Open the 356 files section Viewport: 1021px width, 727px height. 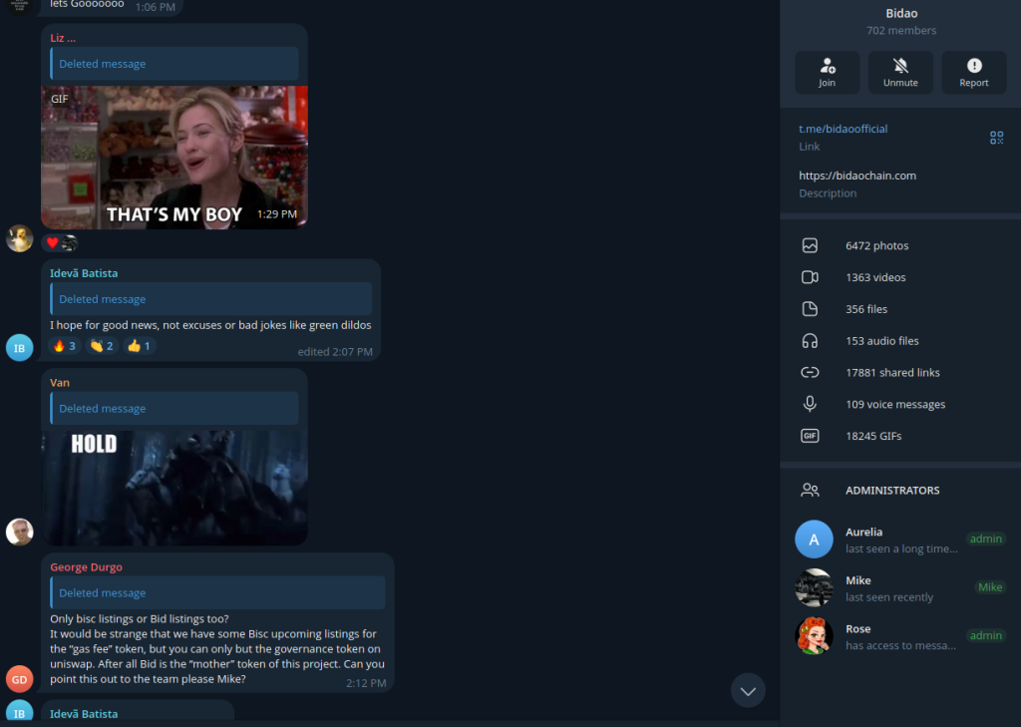point(900,309)
